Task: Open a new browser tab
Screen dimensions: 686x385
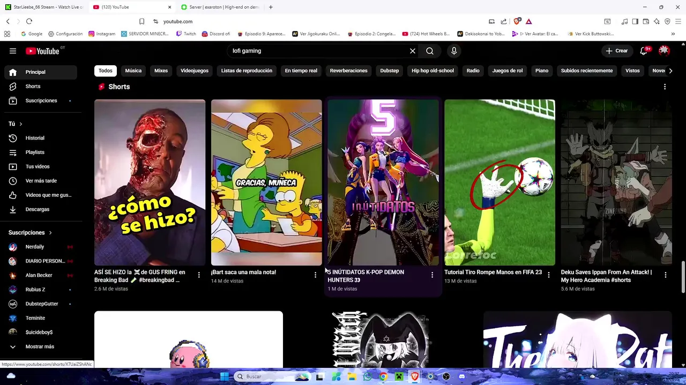Action: point(271,7)
